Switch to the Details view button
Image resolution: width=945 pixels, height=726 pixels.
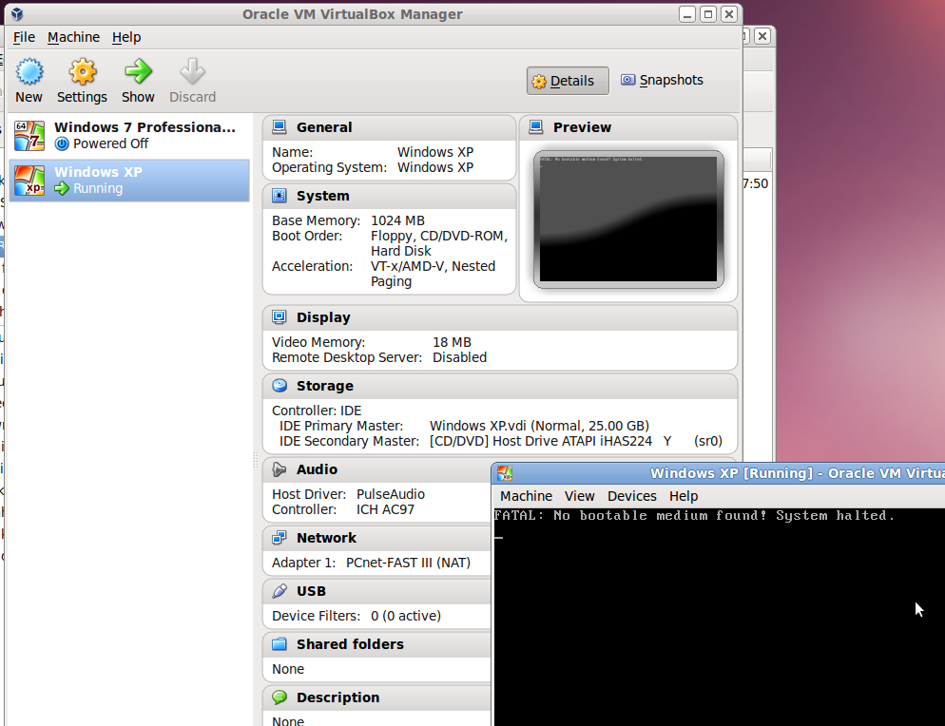(568, 81)
